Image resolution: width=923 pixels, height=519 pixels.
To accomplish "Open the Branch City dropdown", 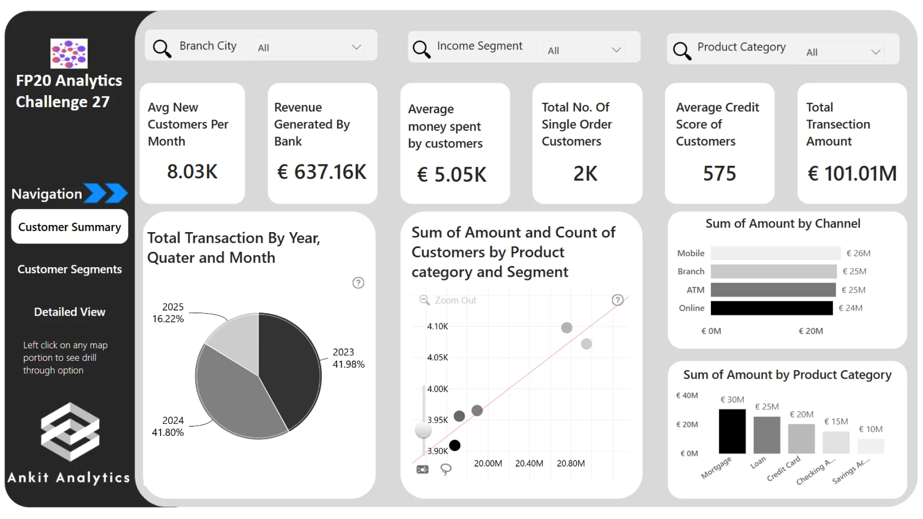I will coord(309,48).
